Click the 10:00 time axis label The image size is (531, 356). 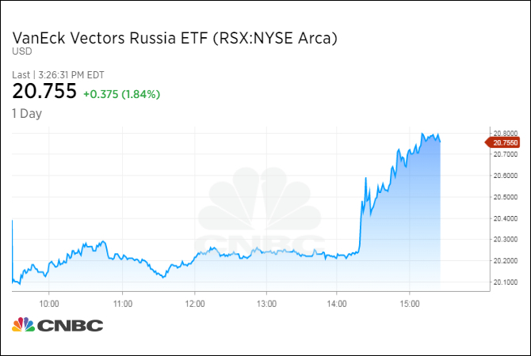(49, 302)
